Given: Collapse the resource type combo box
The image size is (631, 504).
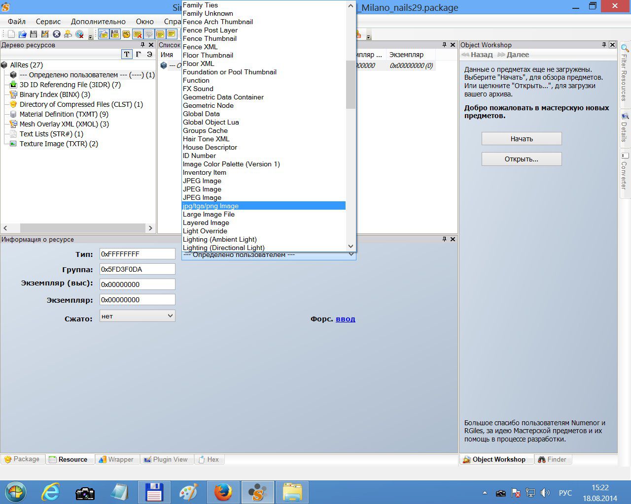Looking at the screenshot, I should coord(351,254).
